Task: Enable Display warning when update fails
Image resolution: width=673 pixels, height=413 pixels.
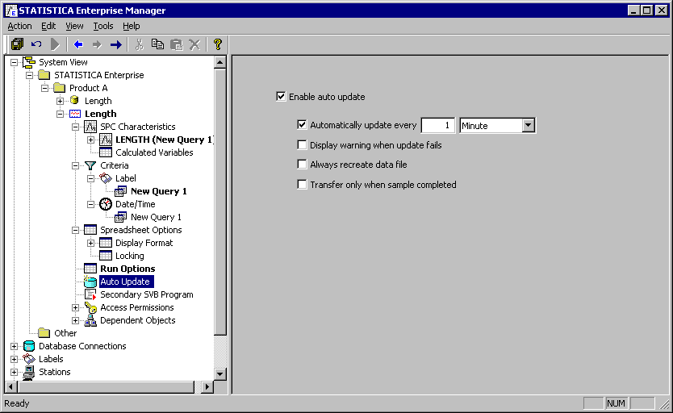Action: [302, 145]
